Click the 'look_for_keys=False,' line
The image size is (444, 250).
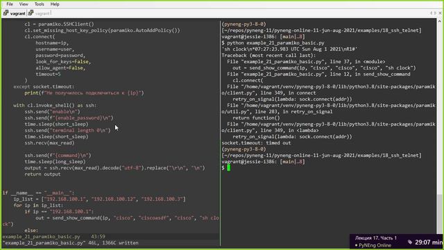pos(63,62)
